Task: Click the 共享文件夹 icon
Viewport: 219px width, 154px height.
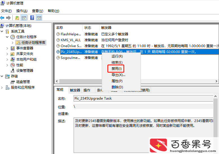Action: pyautogui.click(x=13, y=54)
